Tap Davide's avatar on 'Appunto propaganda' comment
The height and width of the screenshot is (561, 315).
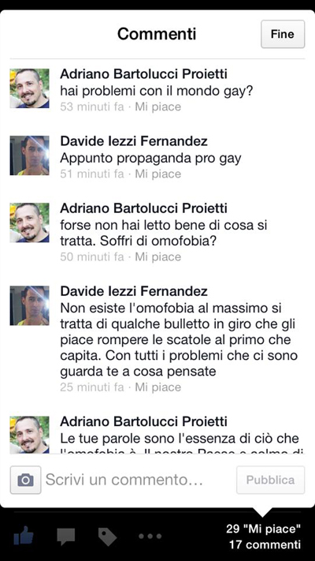click(x=29, y=155)
